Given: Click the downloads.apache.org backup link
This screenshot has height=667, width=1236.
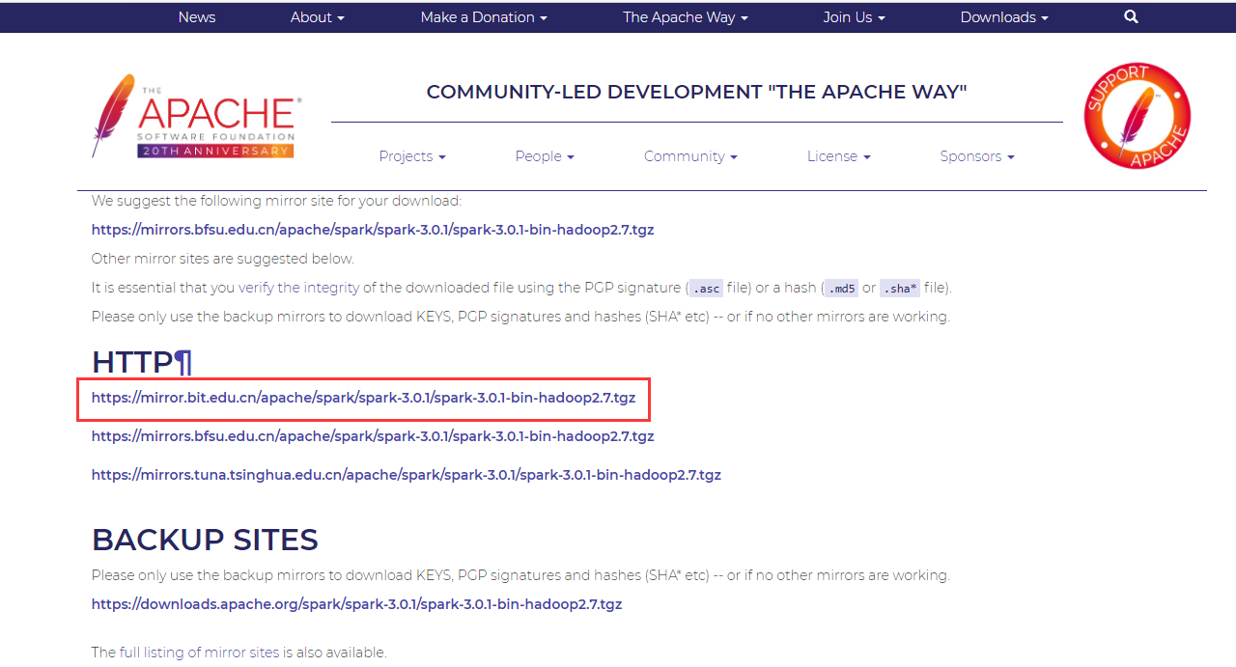Looking at the screenshot, I should (356, 604).
